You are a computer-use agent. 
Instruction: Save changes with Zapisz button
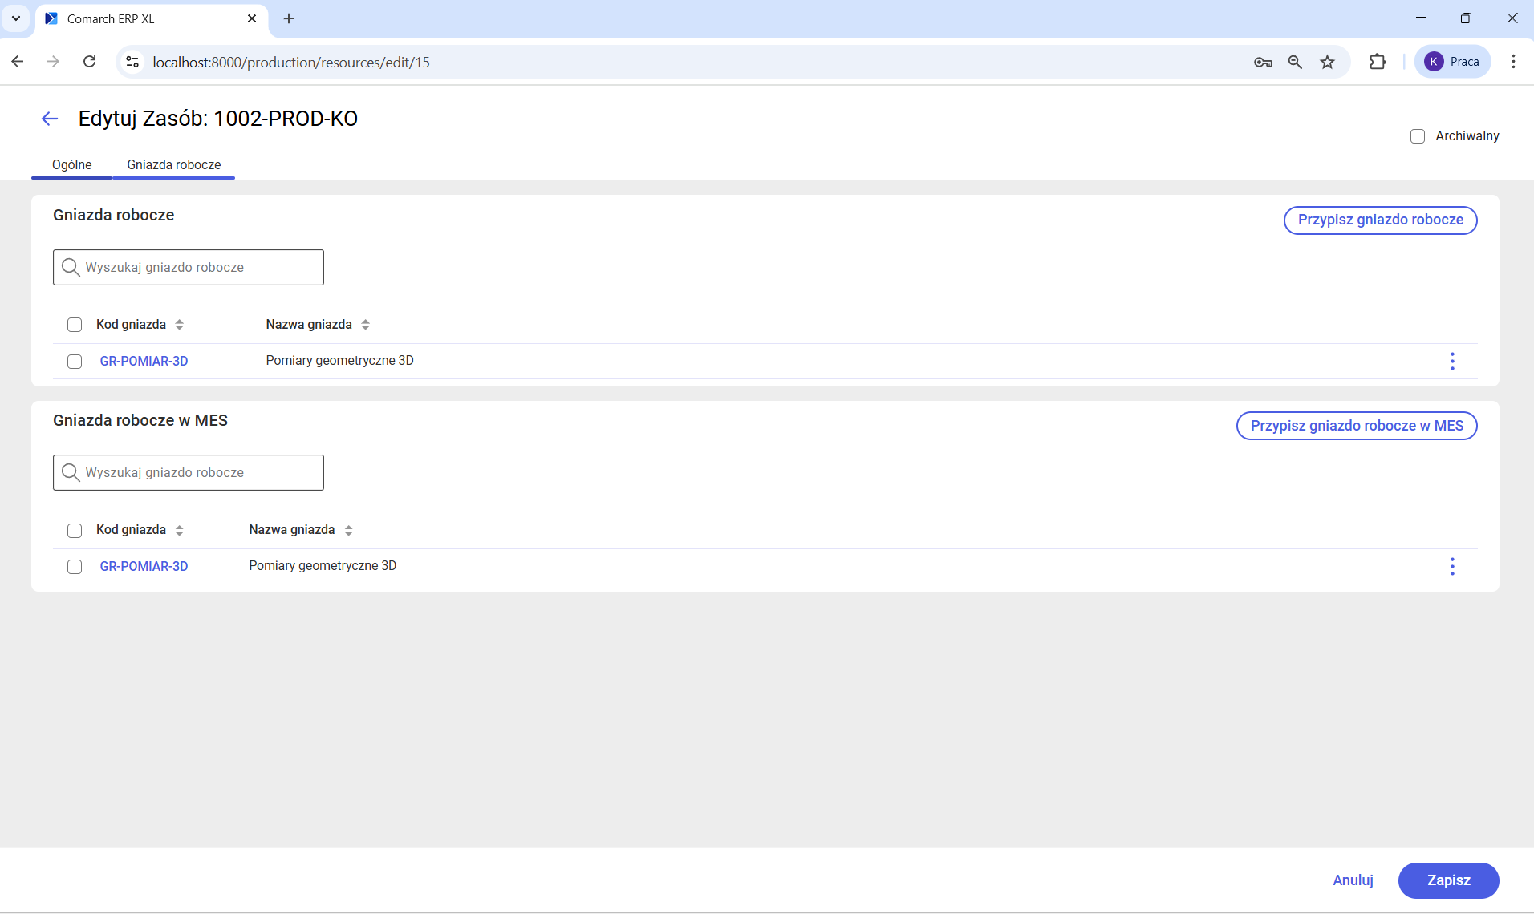coord(1448,880)
